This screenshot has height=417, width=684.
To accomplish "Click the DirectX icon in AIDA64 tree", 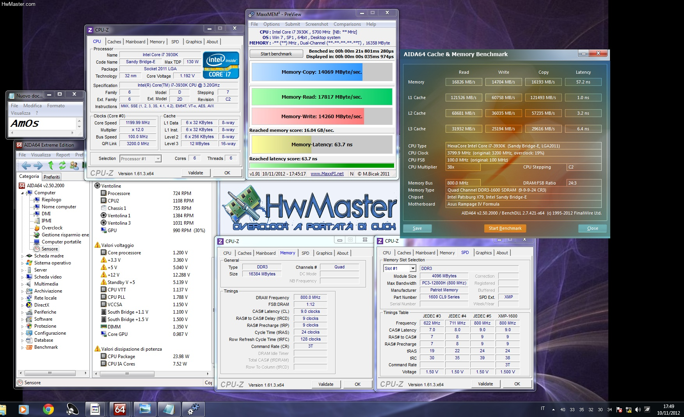I will click(29, 305).
